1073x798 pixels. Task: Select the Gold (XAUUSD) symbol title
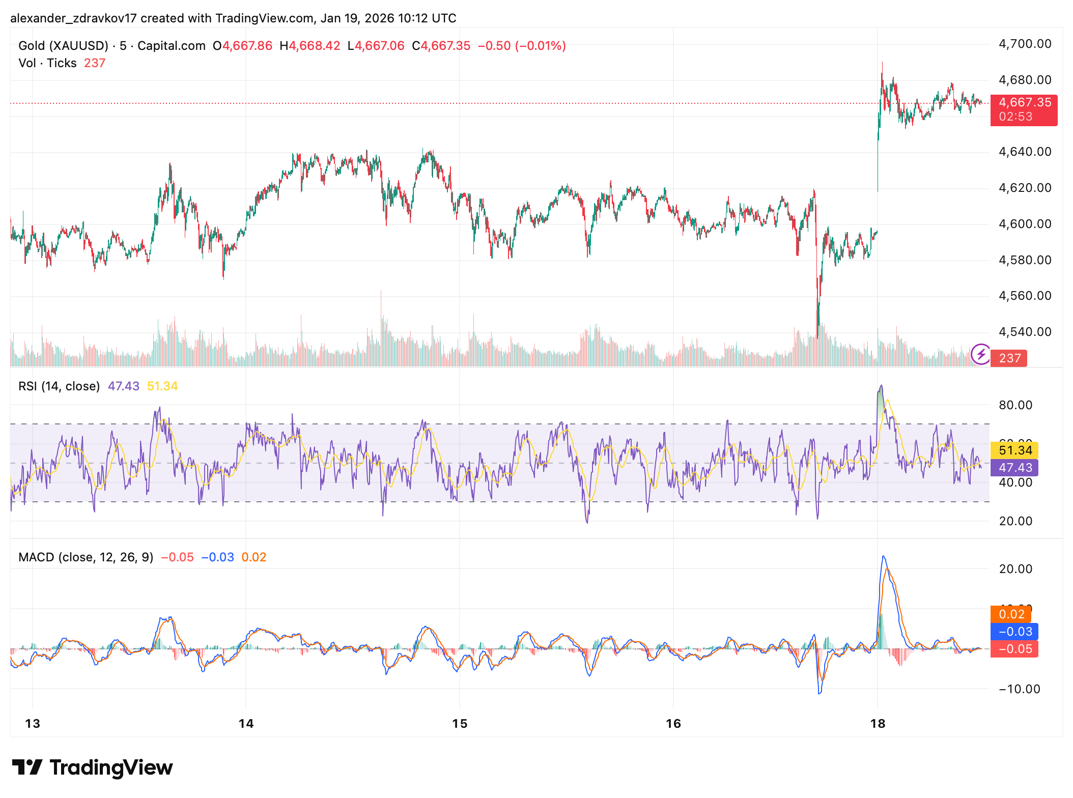(63, 46)
